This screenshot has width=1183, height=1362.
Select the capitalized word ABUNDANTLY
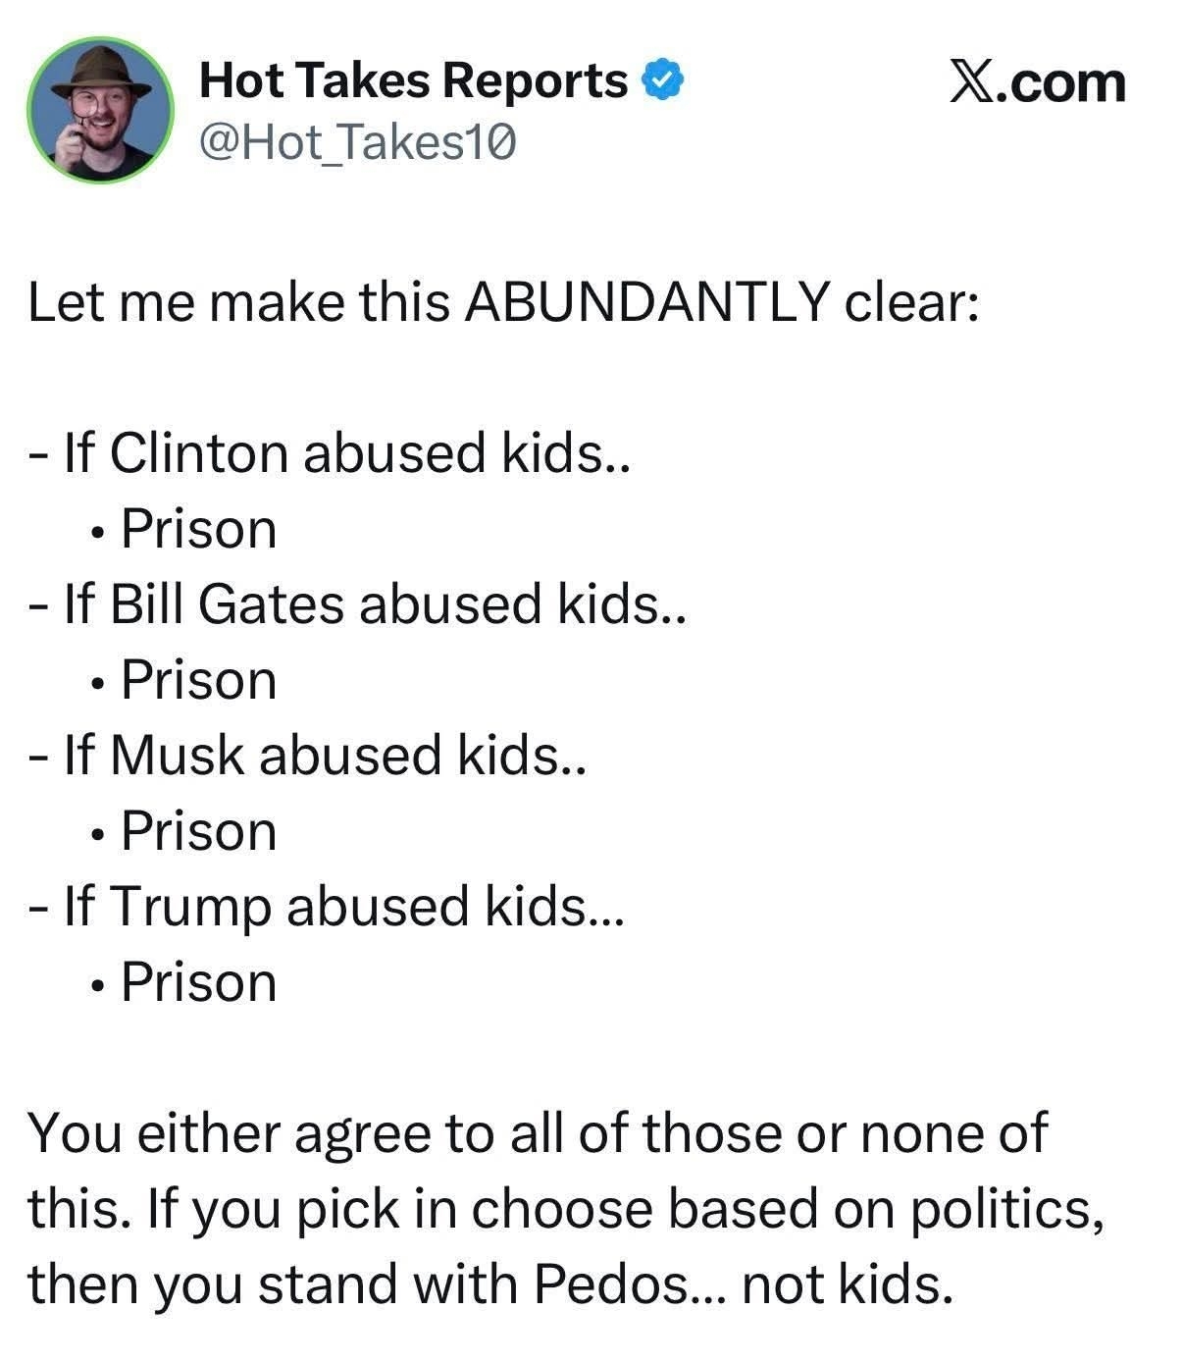pyautogui.click(x=646, y=302)
